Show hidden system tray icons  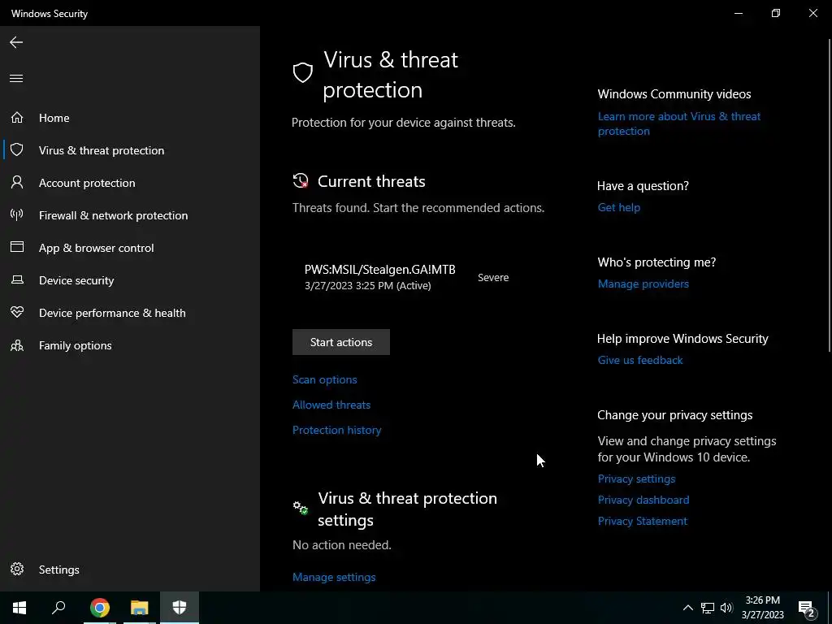[687, 608]
